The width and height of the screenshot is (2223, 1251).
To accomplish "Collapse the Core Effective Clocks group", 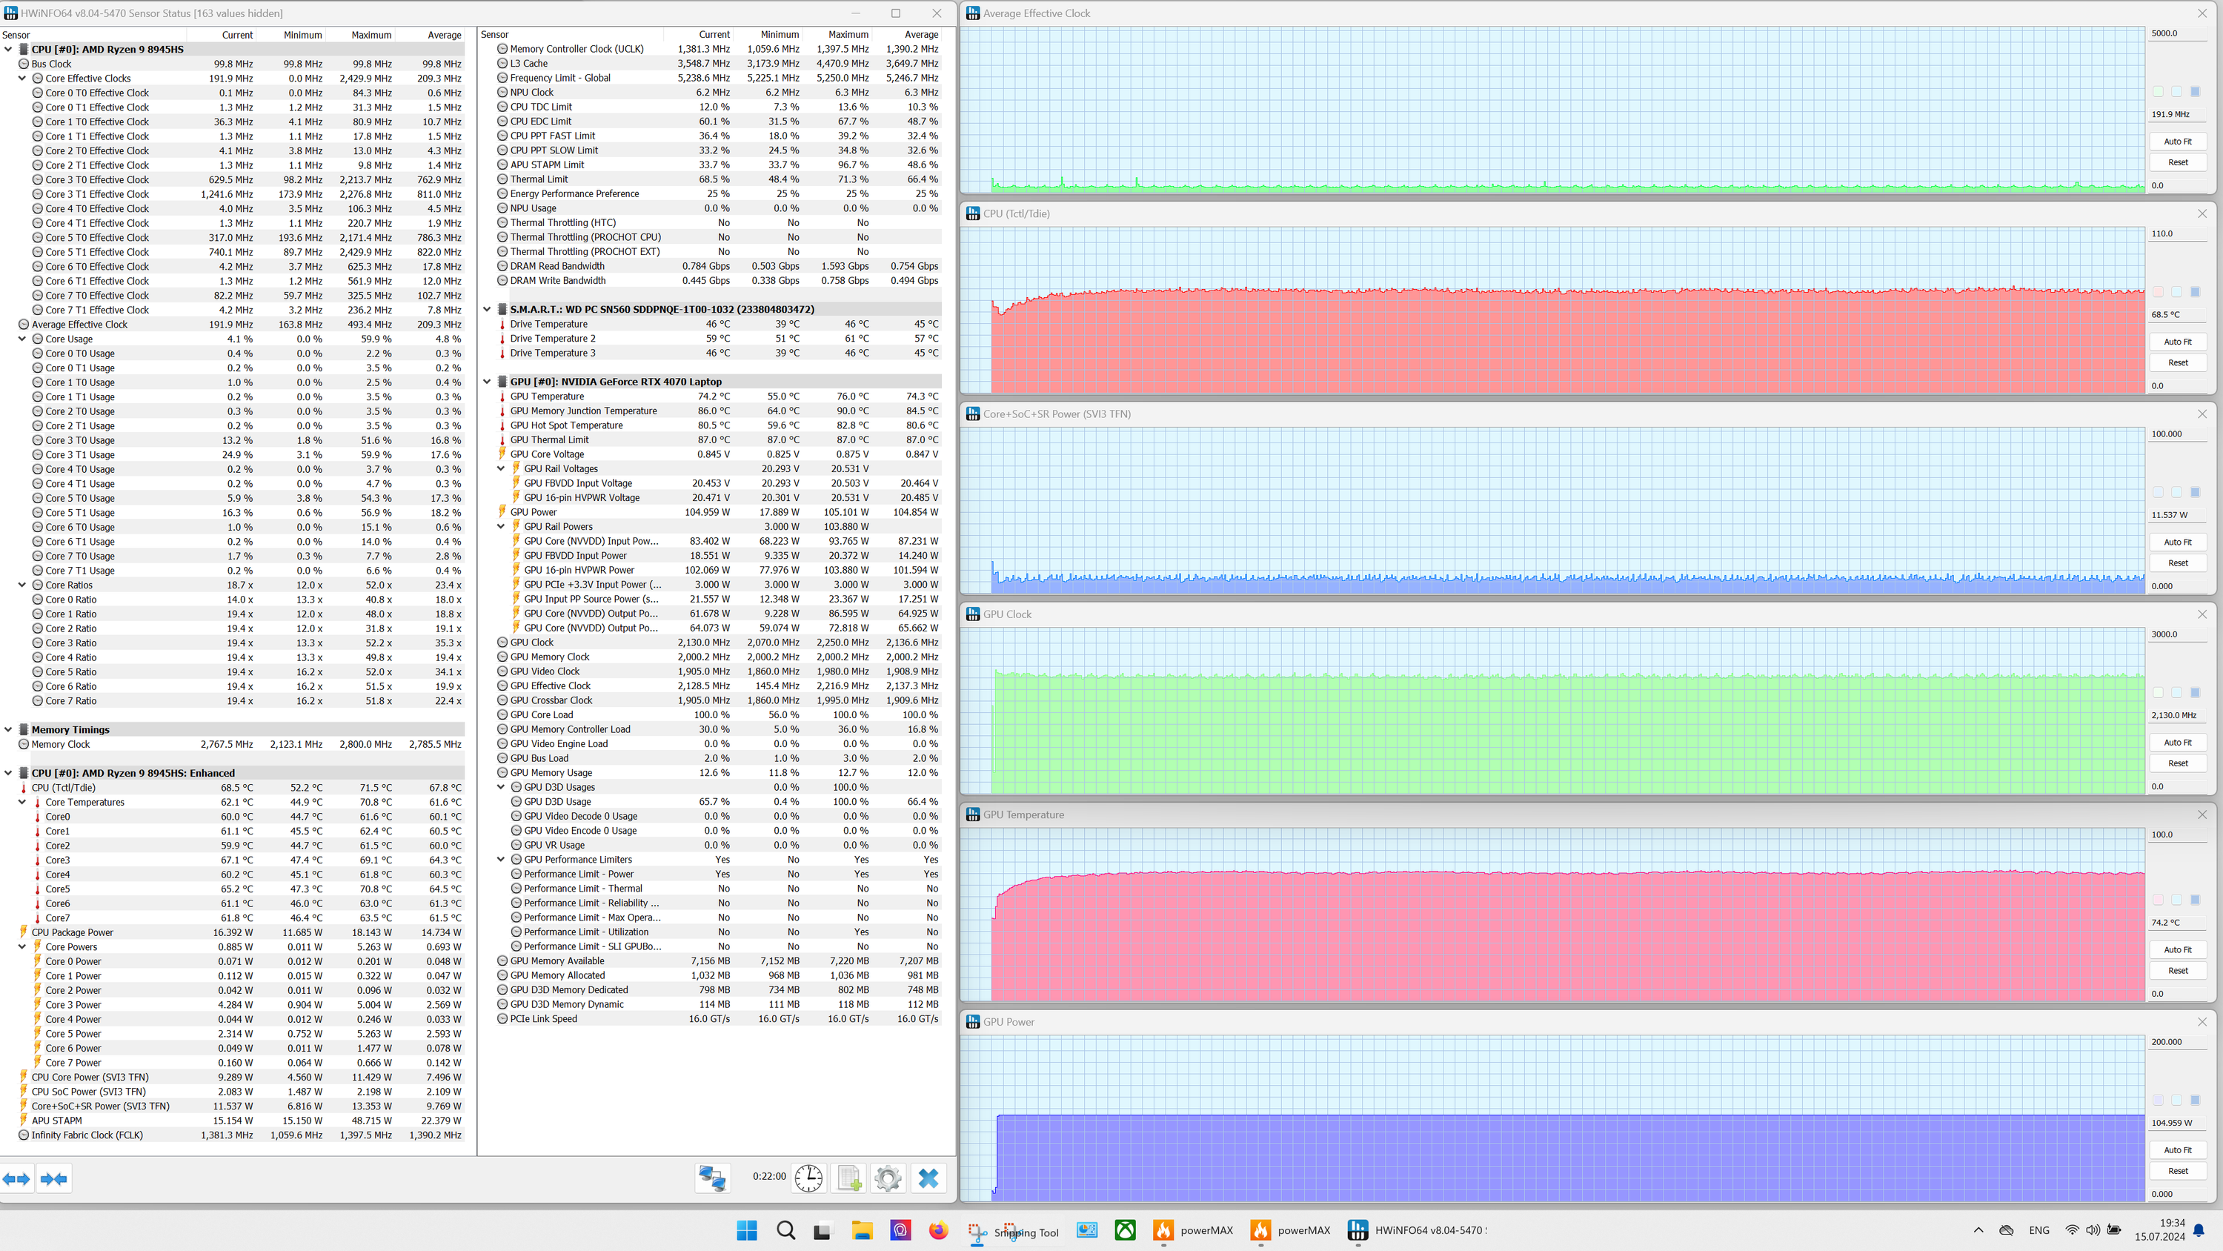I will coord(22,79).
